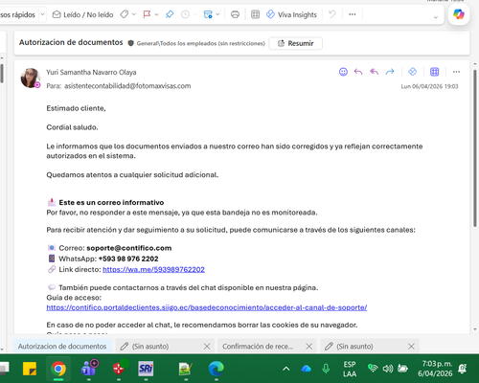Open Sticky Notes from the taskbar
Image resolution: width=479 pixels, height=383 pixels.
[30, 369]
